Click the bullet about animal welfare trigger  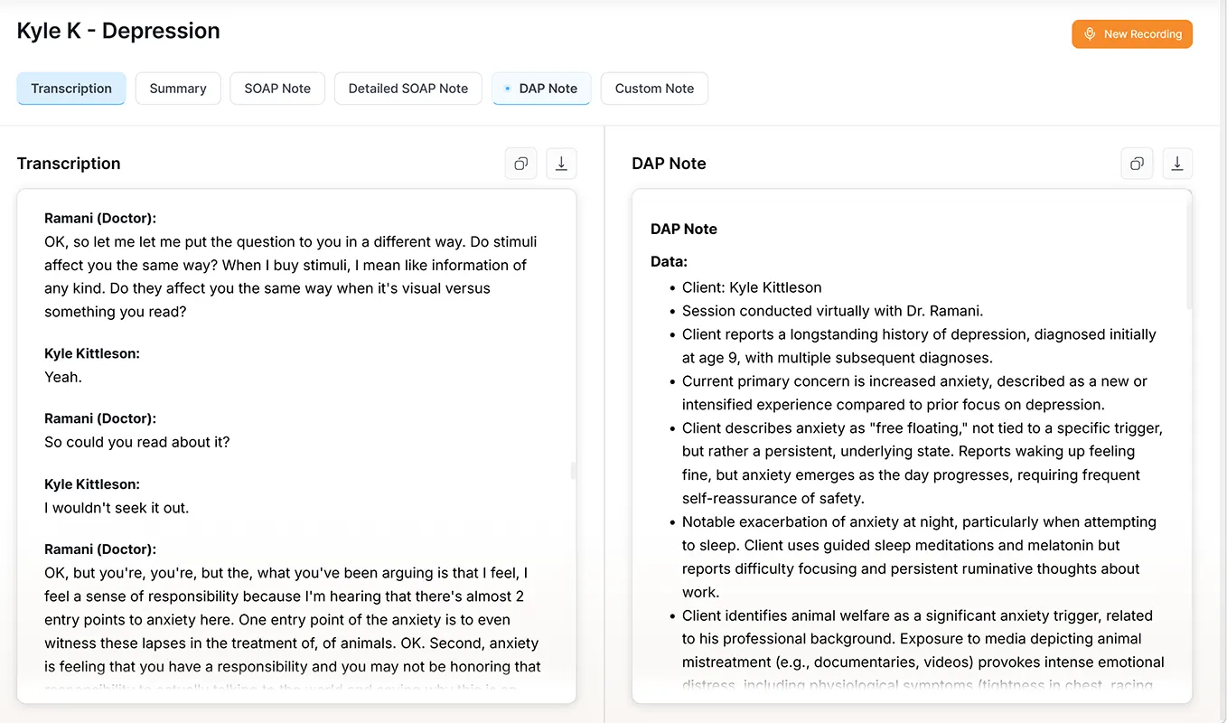[x=923, y=651]
